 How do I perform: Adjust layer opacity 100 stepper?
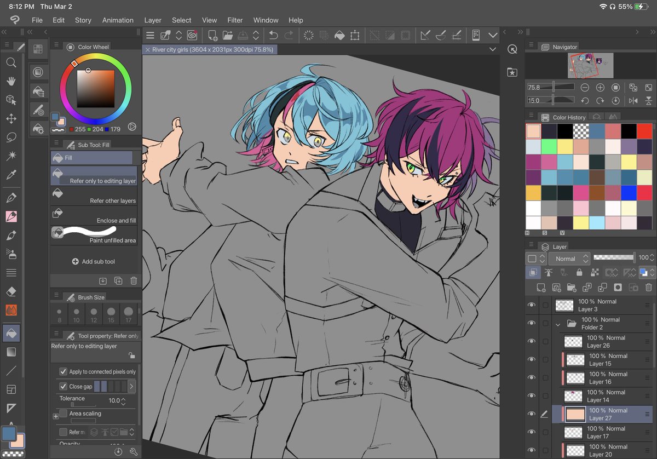[652, 257]
